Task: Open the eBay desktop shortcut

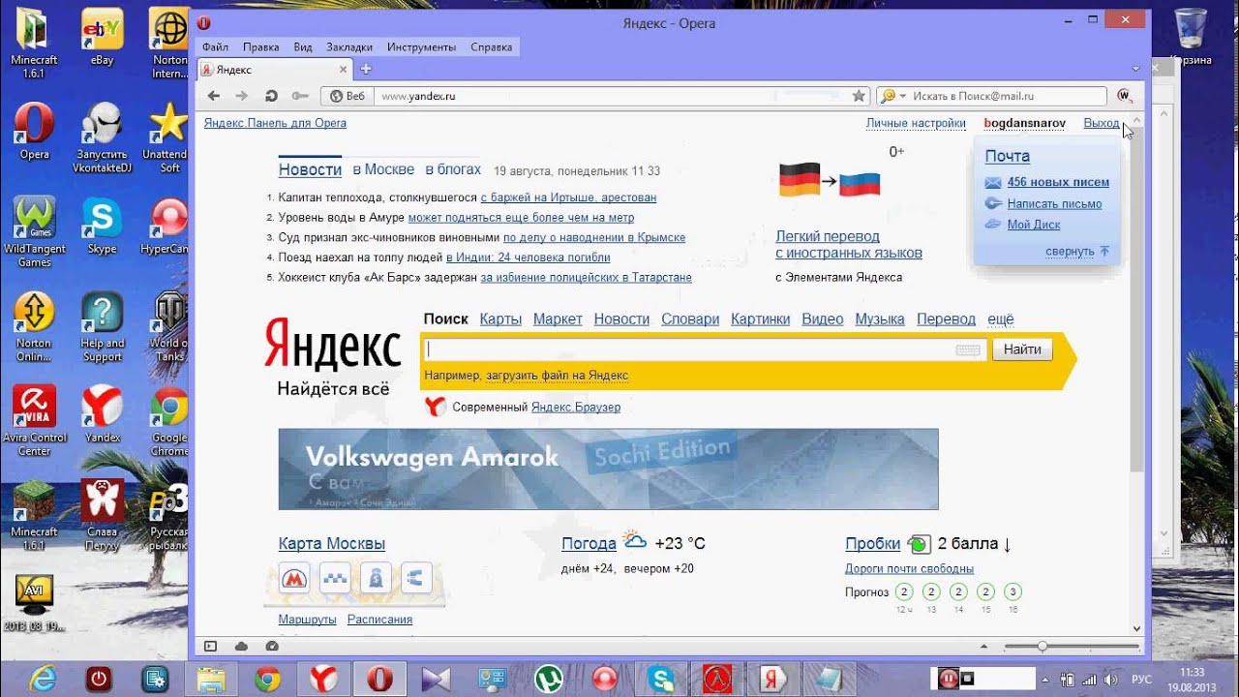Action: (102, 37)
